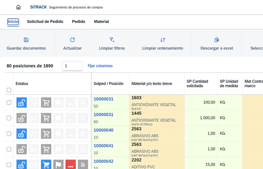Check the row checkbox for 10000041
Image resolution: width=263 pixels, height=169 pixels.
(x=9, y=149)
